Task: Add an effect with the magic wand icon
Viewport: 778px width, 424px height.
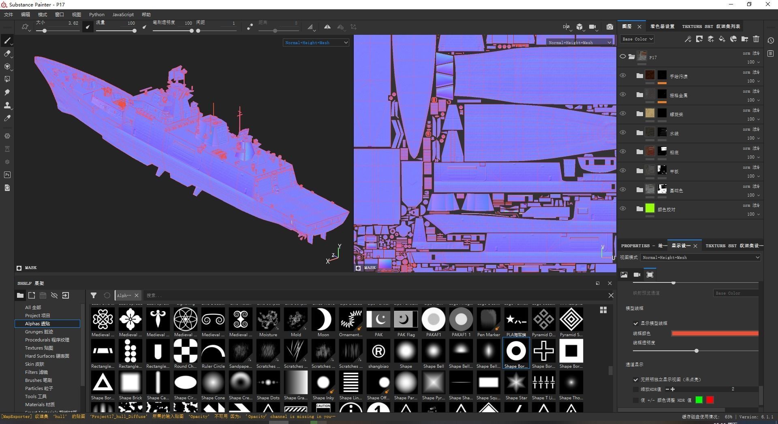Action: point(688,39)
